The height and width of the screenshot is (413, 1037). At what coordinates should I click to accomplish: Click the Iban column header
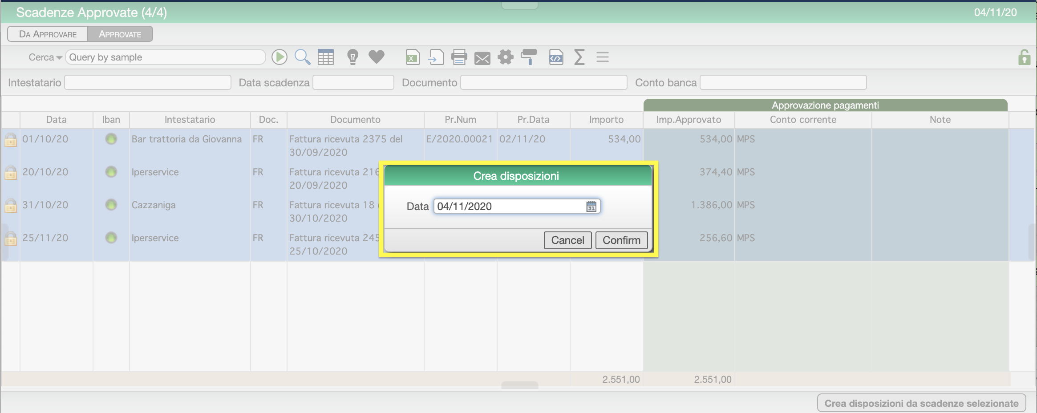tap(111, 120)
